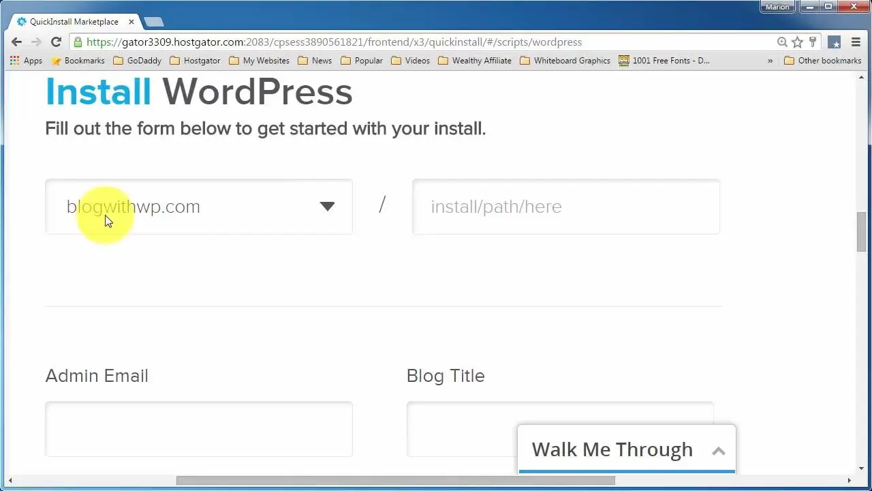Click the Marion profile button

pyautogui.click(x=777, y=7)
